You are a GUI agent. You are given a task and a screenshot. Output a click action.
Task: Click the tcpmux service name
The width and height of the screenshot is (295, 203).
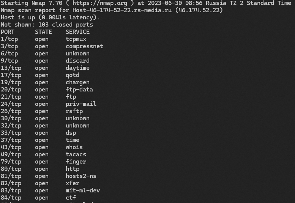tap(76, 39)
